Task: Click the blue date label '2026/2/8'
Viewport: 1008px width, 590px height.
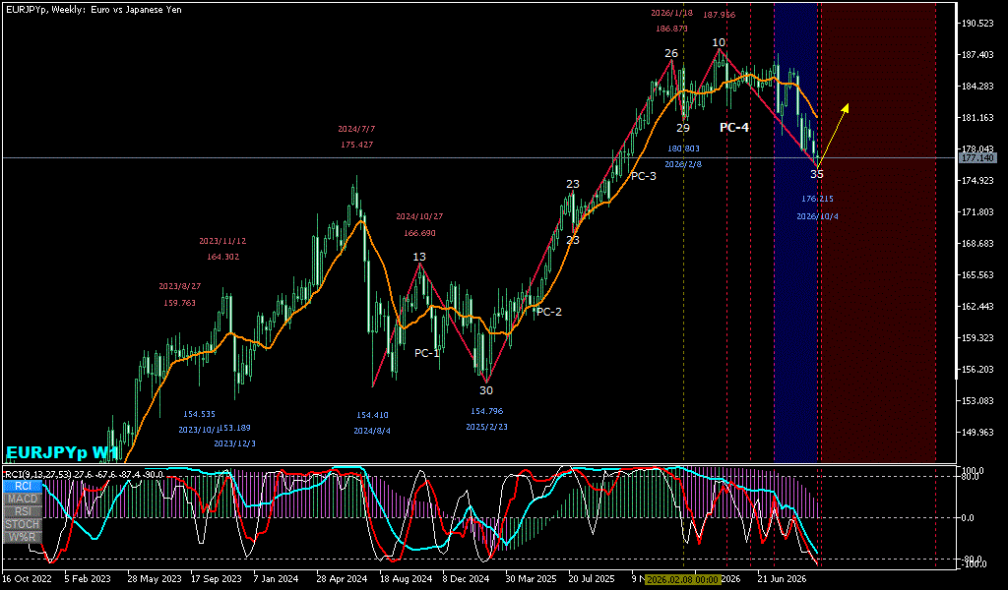Action: (683, 164)
